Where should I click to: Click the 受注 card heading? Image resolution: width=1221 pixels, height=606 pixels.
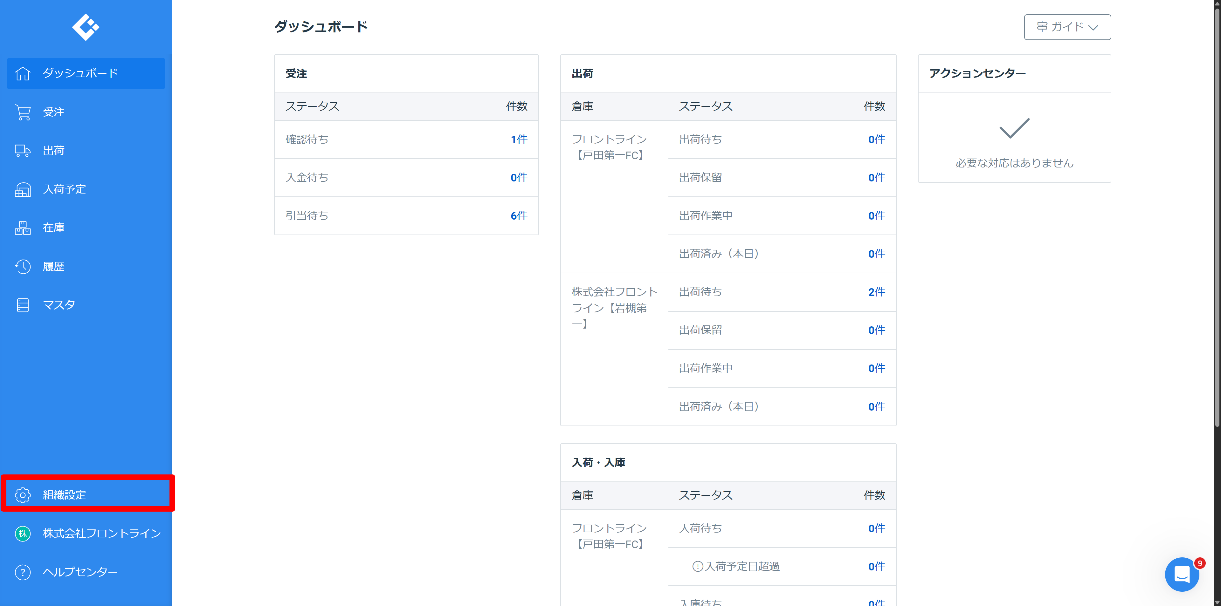pos(296,73)
